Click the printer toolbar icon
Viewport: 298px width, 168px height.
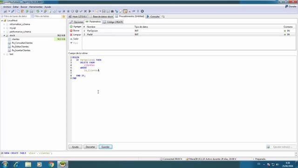[31, 11]
